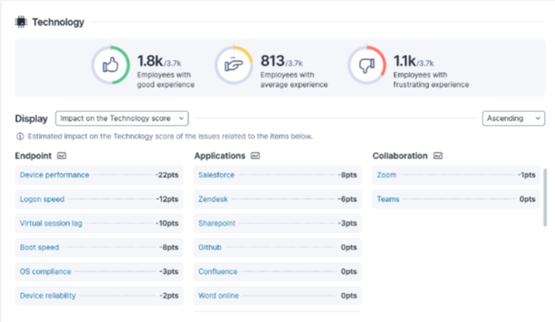
Task: Open the Virtual session lag entry
Action: click(x=99, y=223)
